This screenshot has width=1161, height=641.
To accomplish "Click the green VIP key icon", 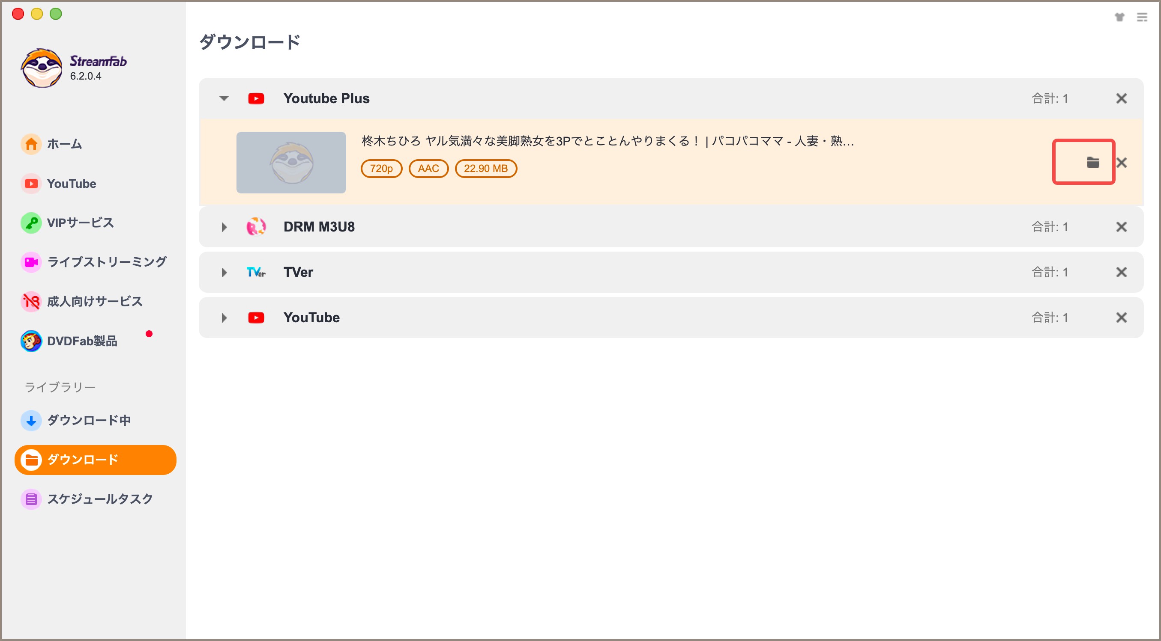I will point(31,223).
